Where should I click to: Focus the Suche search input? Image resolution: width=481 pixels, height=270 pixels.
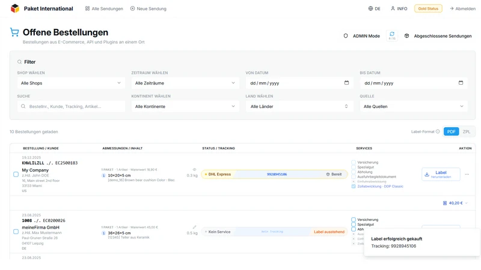click(71, 106)
